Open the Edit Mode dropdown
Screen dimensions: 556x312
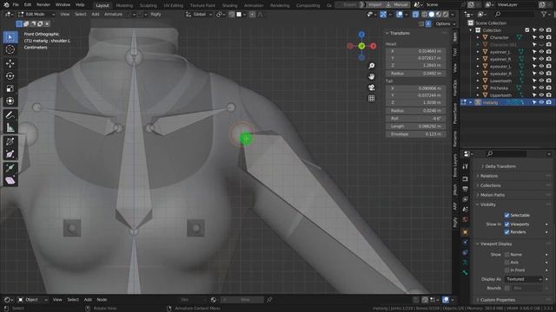tap(36, 14)
